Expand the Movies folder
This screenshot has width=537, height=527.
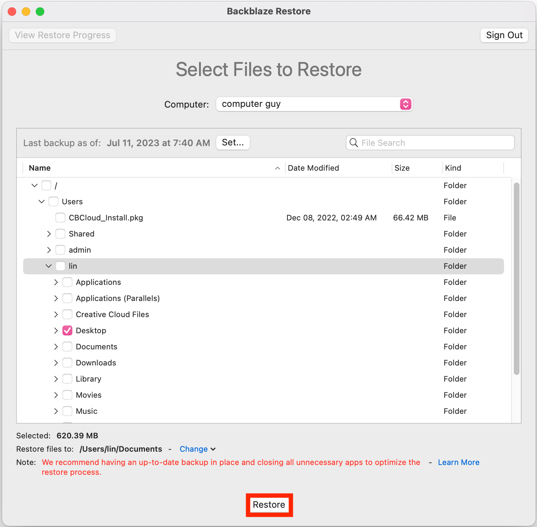56,395
